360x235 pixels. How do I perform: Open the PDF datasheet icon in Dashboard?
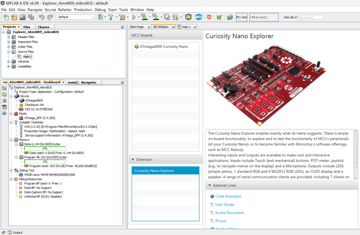[x=4, y=107]
